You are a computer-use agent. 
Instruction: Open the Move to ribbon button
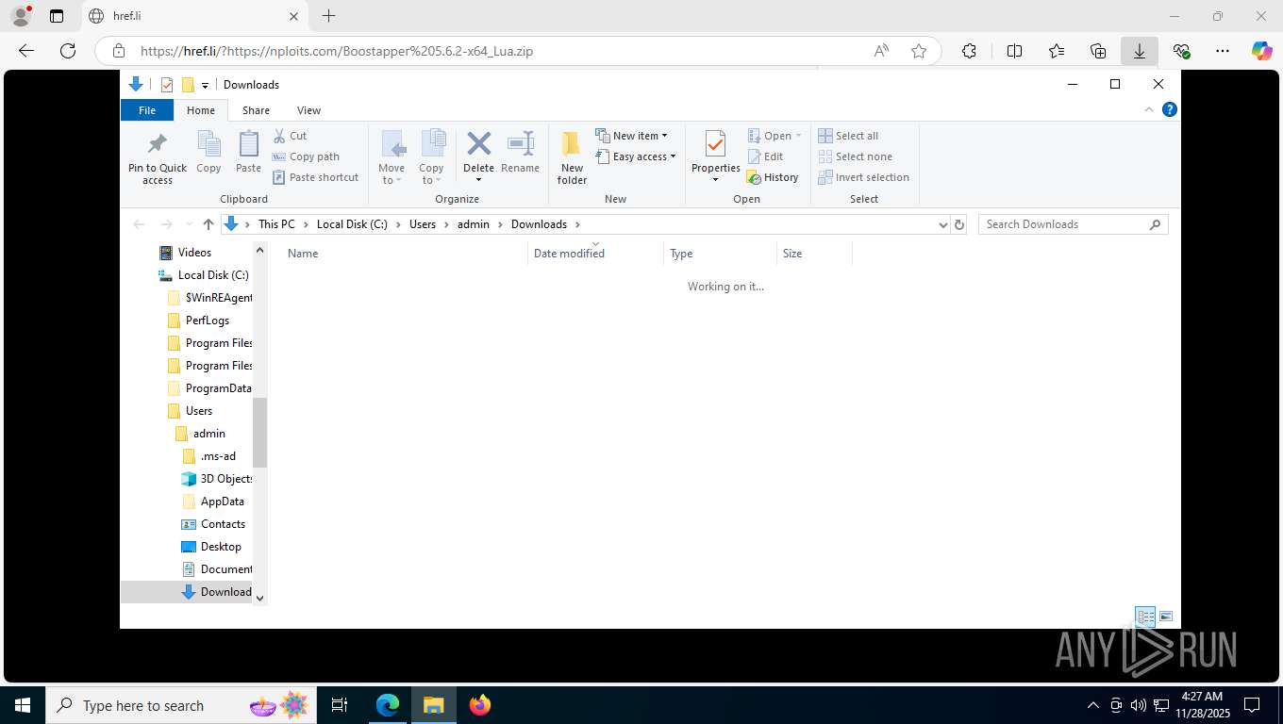pos(392,157)
